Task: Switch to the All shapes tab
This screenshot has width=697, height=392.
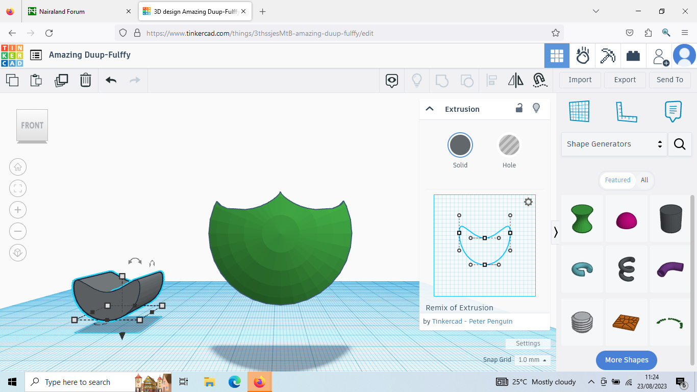Action: 644,180
